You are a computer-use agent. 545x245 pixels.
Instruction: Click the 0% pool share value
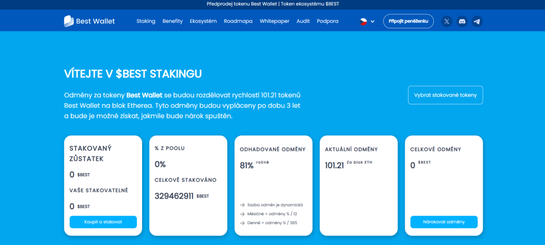click(x=160, y=165)
